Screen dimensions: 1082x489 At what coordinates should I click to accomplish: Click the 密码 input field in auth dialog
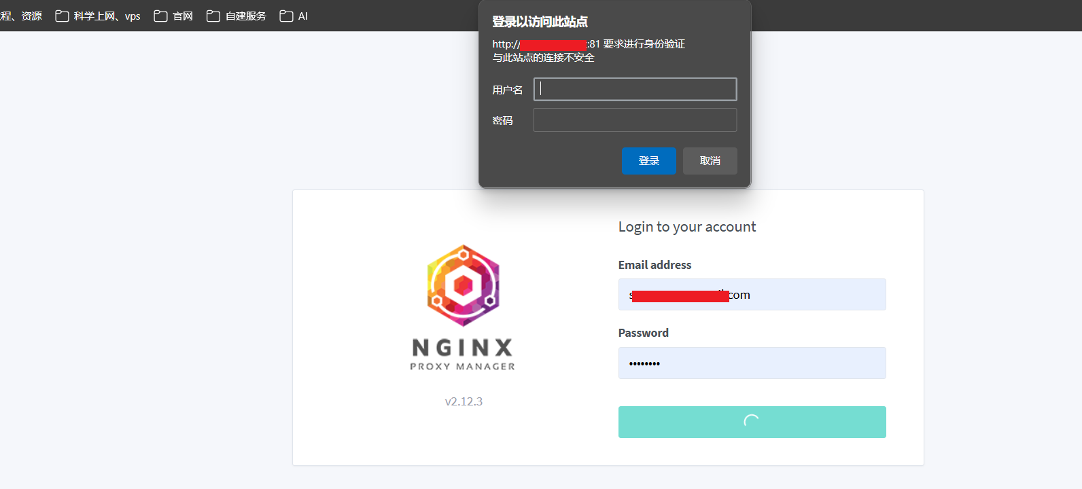pos(635,120)
